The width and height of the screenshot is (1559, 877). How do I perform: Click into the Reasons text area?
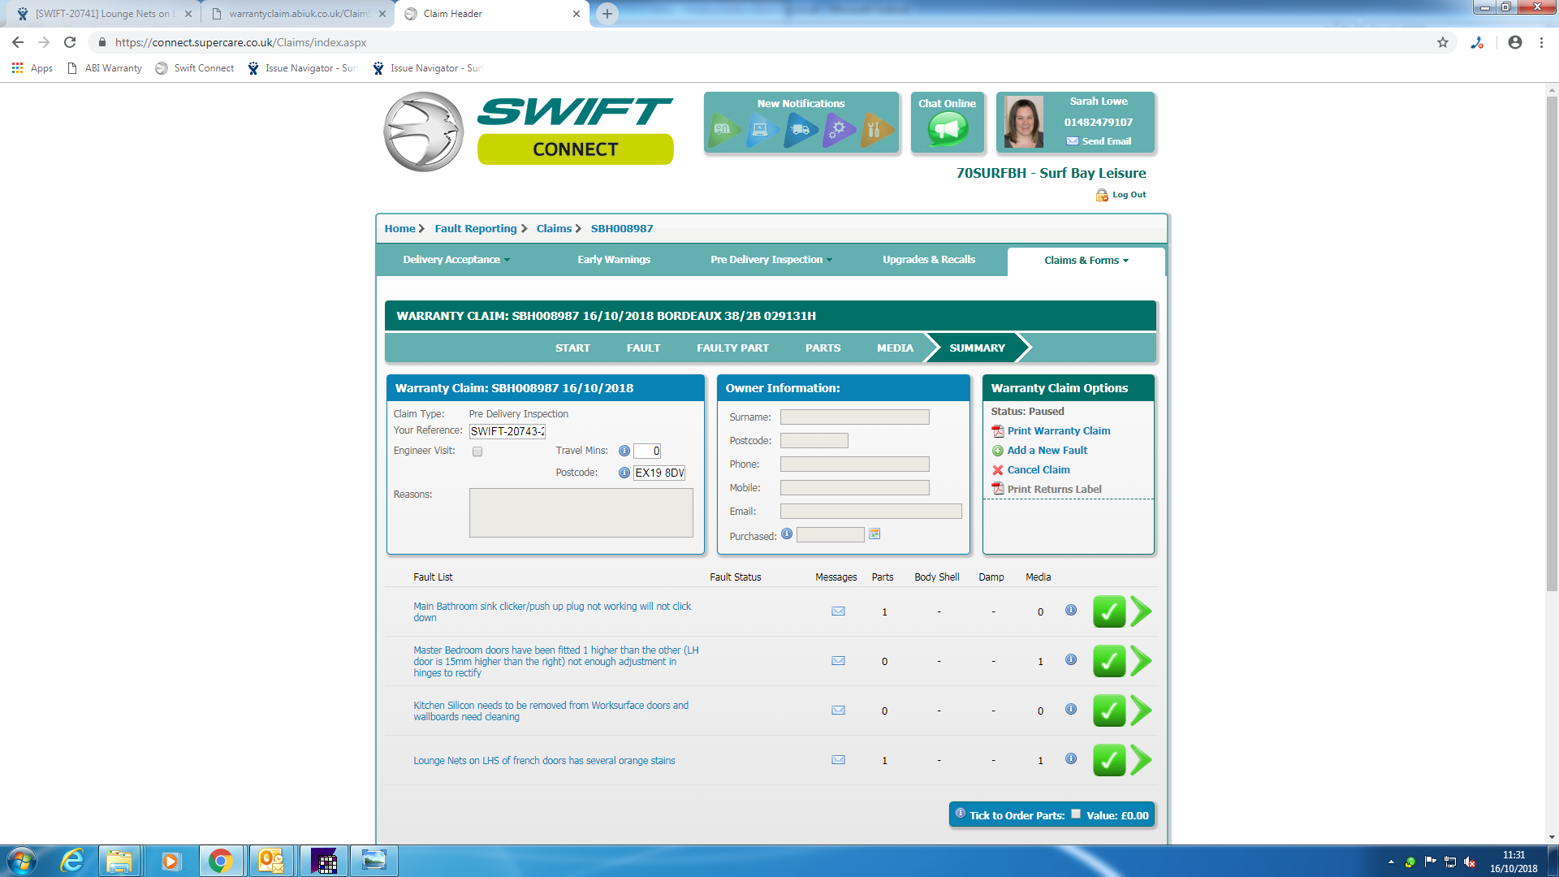pyautogui.click(x=581, y=512)
